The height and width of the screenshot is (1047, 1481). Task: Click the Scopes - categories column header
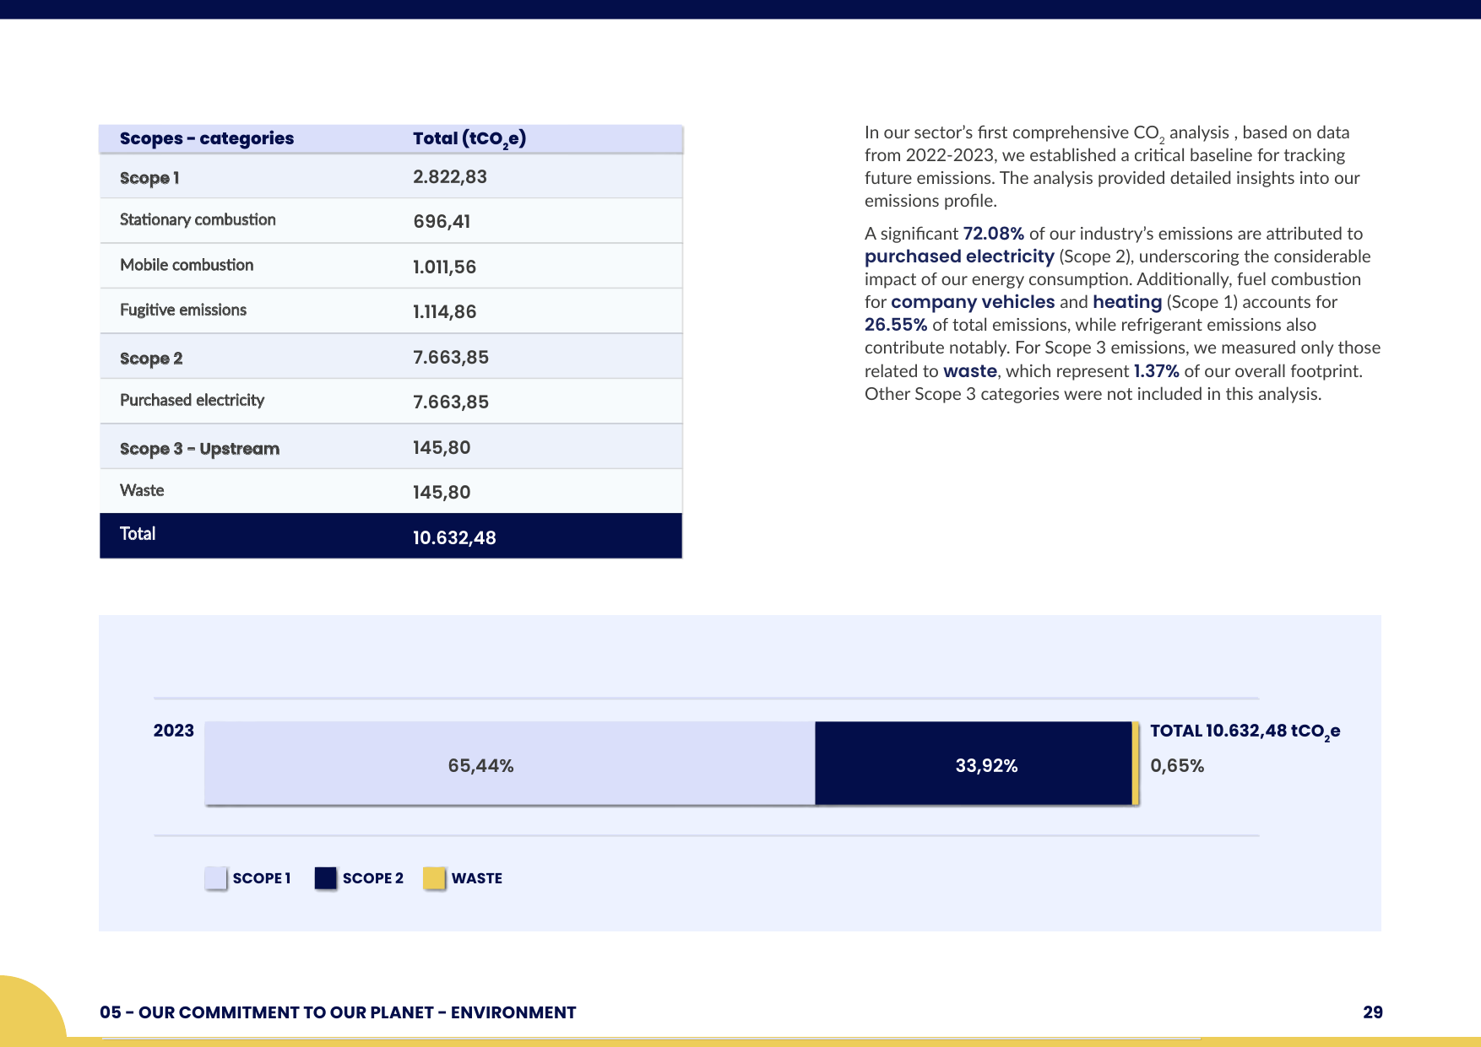207,138
